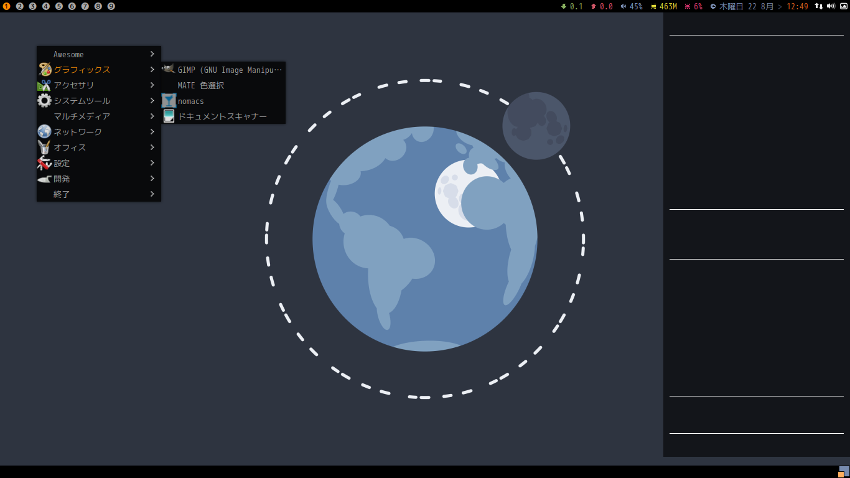The height and width of the screenshot is (478, 850).
Task: Click the 463M memory usage reading
Action: 668,6
